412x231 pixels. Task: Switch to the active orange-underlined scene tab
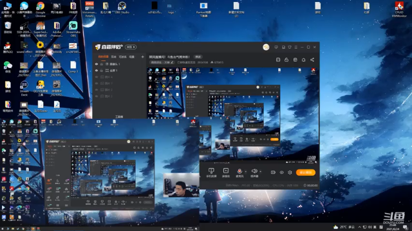pos(103,56)
